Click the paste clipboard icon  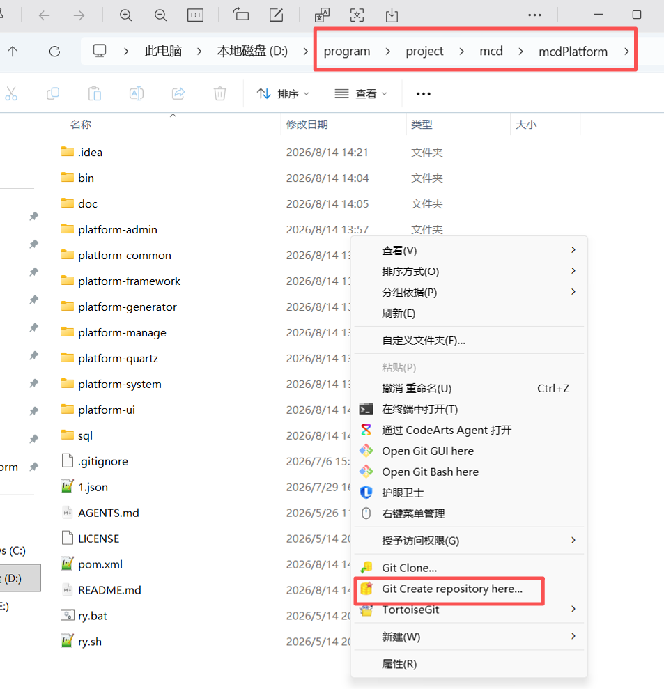click(x=95, y=93)
